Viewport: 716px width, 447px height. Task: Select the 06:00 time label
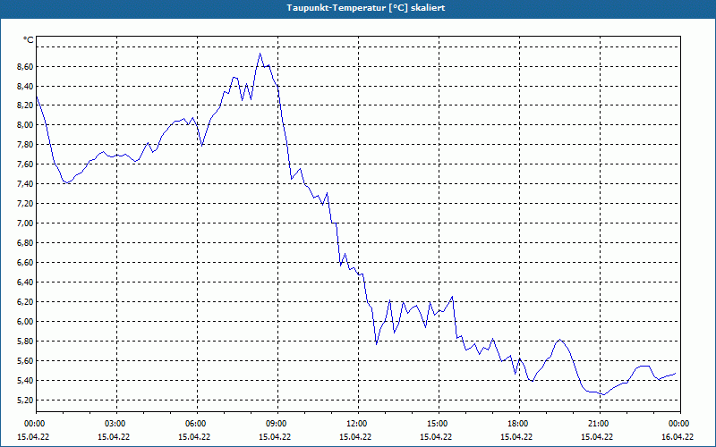click(x=197, y=424)
